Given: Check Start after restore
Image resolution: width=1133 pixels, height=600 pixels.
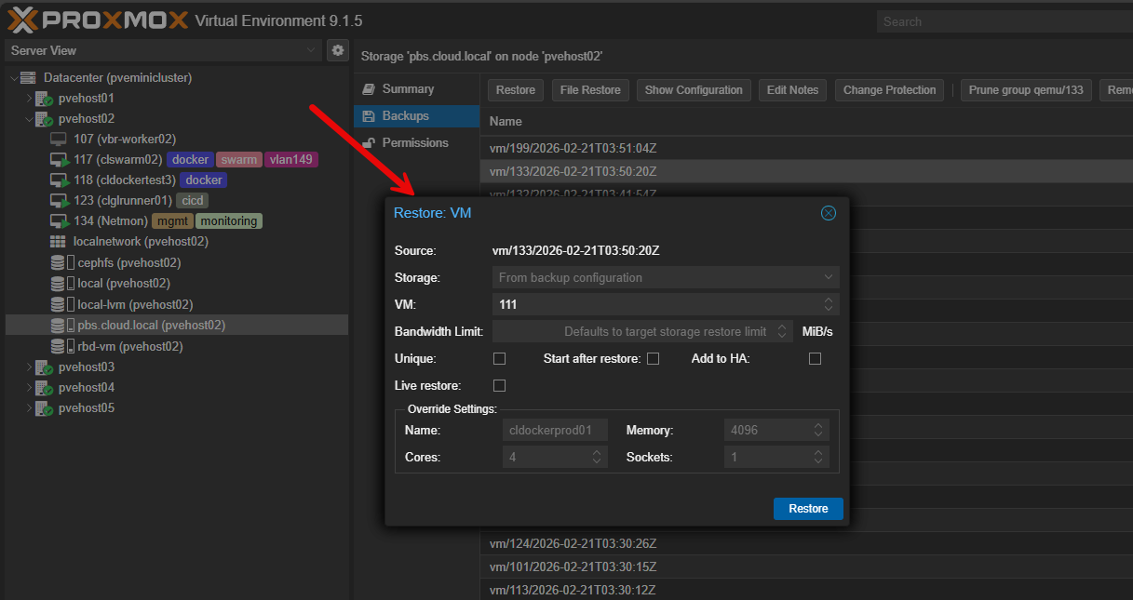Looking at the screenshot, I should click(653, 359).
